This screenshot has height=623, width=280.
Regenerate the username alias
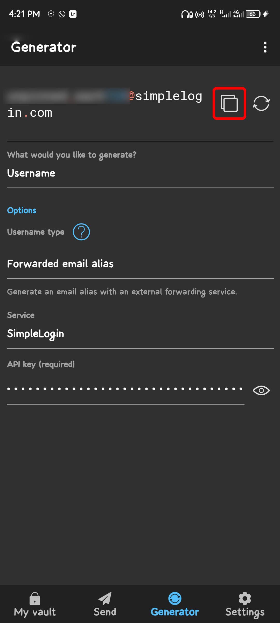tap(261, 103)
